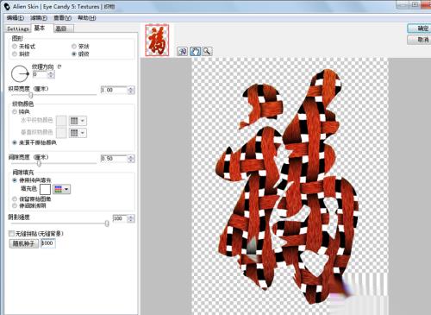Open the 查看(V) menu
The width and height of the screenshot is (431, 315).
click(x=63, y=18)
